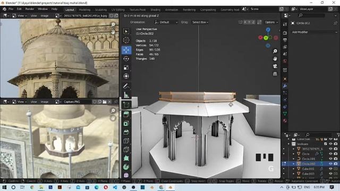Open the Modifiers wrench tab in Properties
340x191 pixels.
[285, 86]
